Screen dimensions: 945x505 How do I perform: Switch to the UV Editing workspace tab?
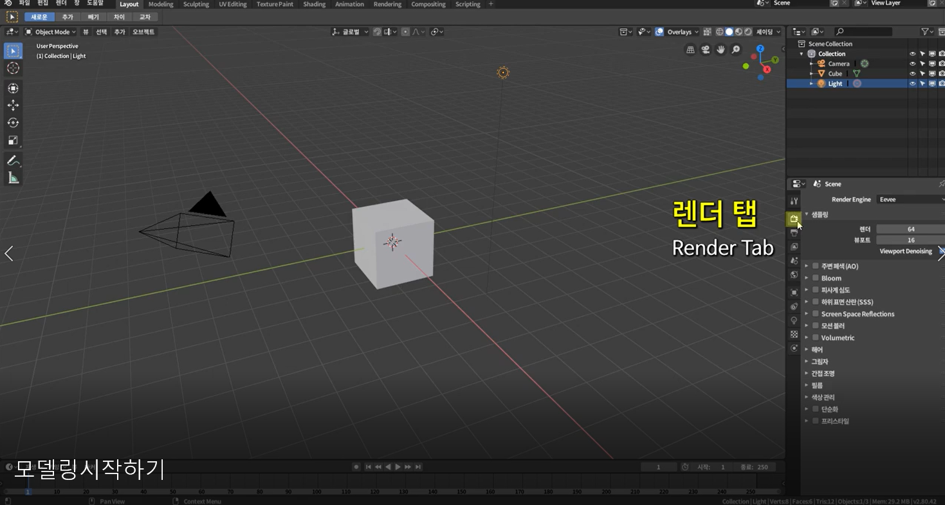click(232, 4)
